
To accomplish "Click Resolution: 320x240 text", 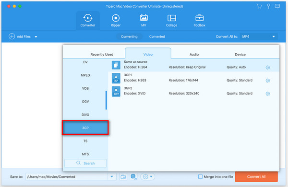I will click(184, 93).
